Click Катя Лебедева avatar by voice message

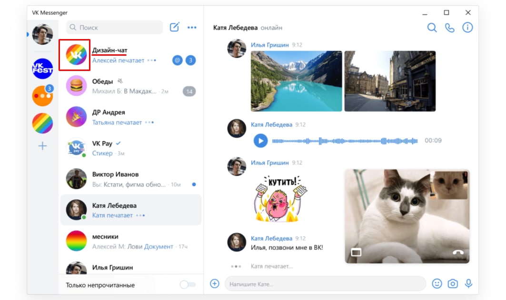pos(237,128)
